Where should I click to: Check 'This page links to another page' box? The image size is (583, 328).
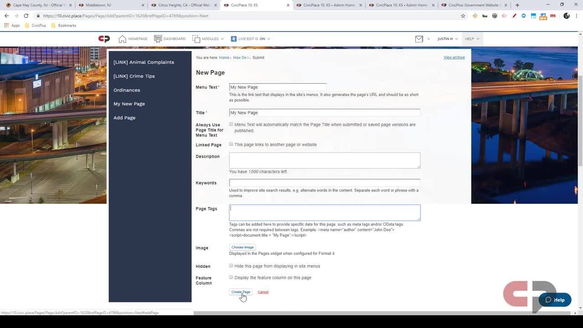(x=231, y=144)
